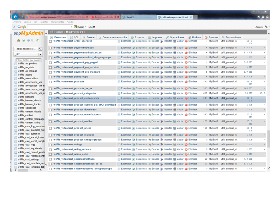Screen dimensions: 274x206
Task: Click the log out icon in sidebar
Action: pos(23,40)
